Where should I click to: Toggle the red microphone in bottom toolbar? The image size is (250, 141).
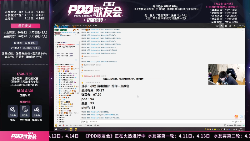(x=63, y=126)
